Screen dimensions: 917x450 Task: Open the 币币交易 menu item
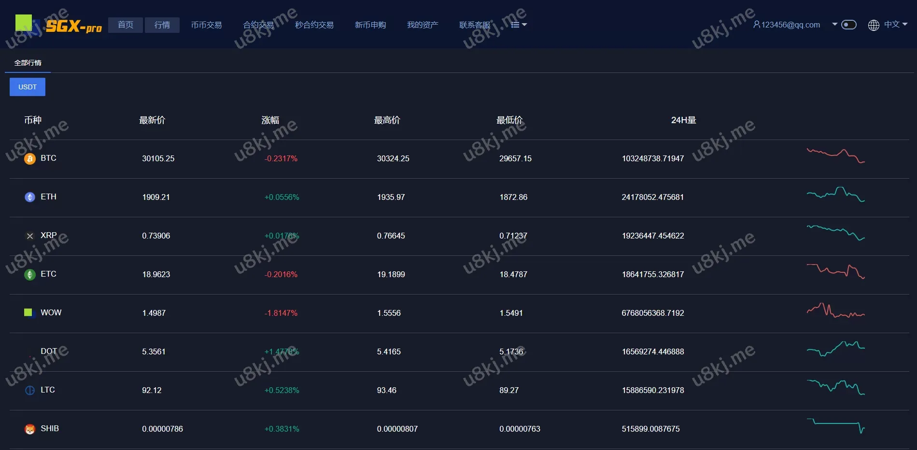click(206, 25)
